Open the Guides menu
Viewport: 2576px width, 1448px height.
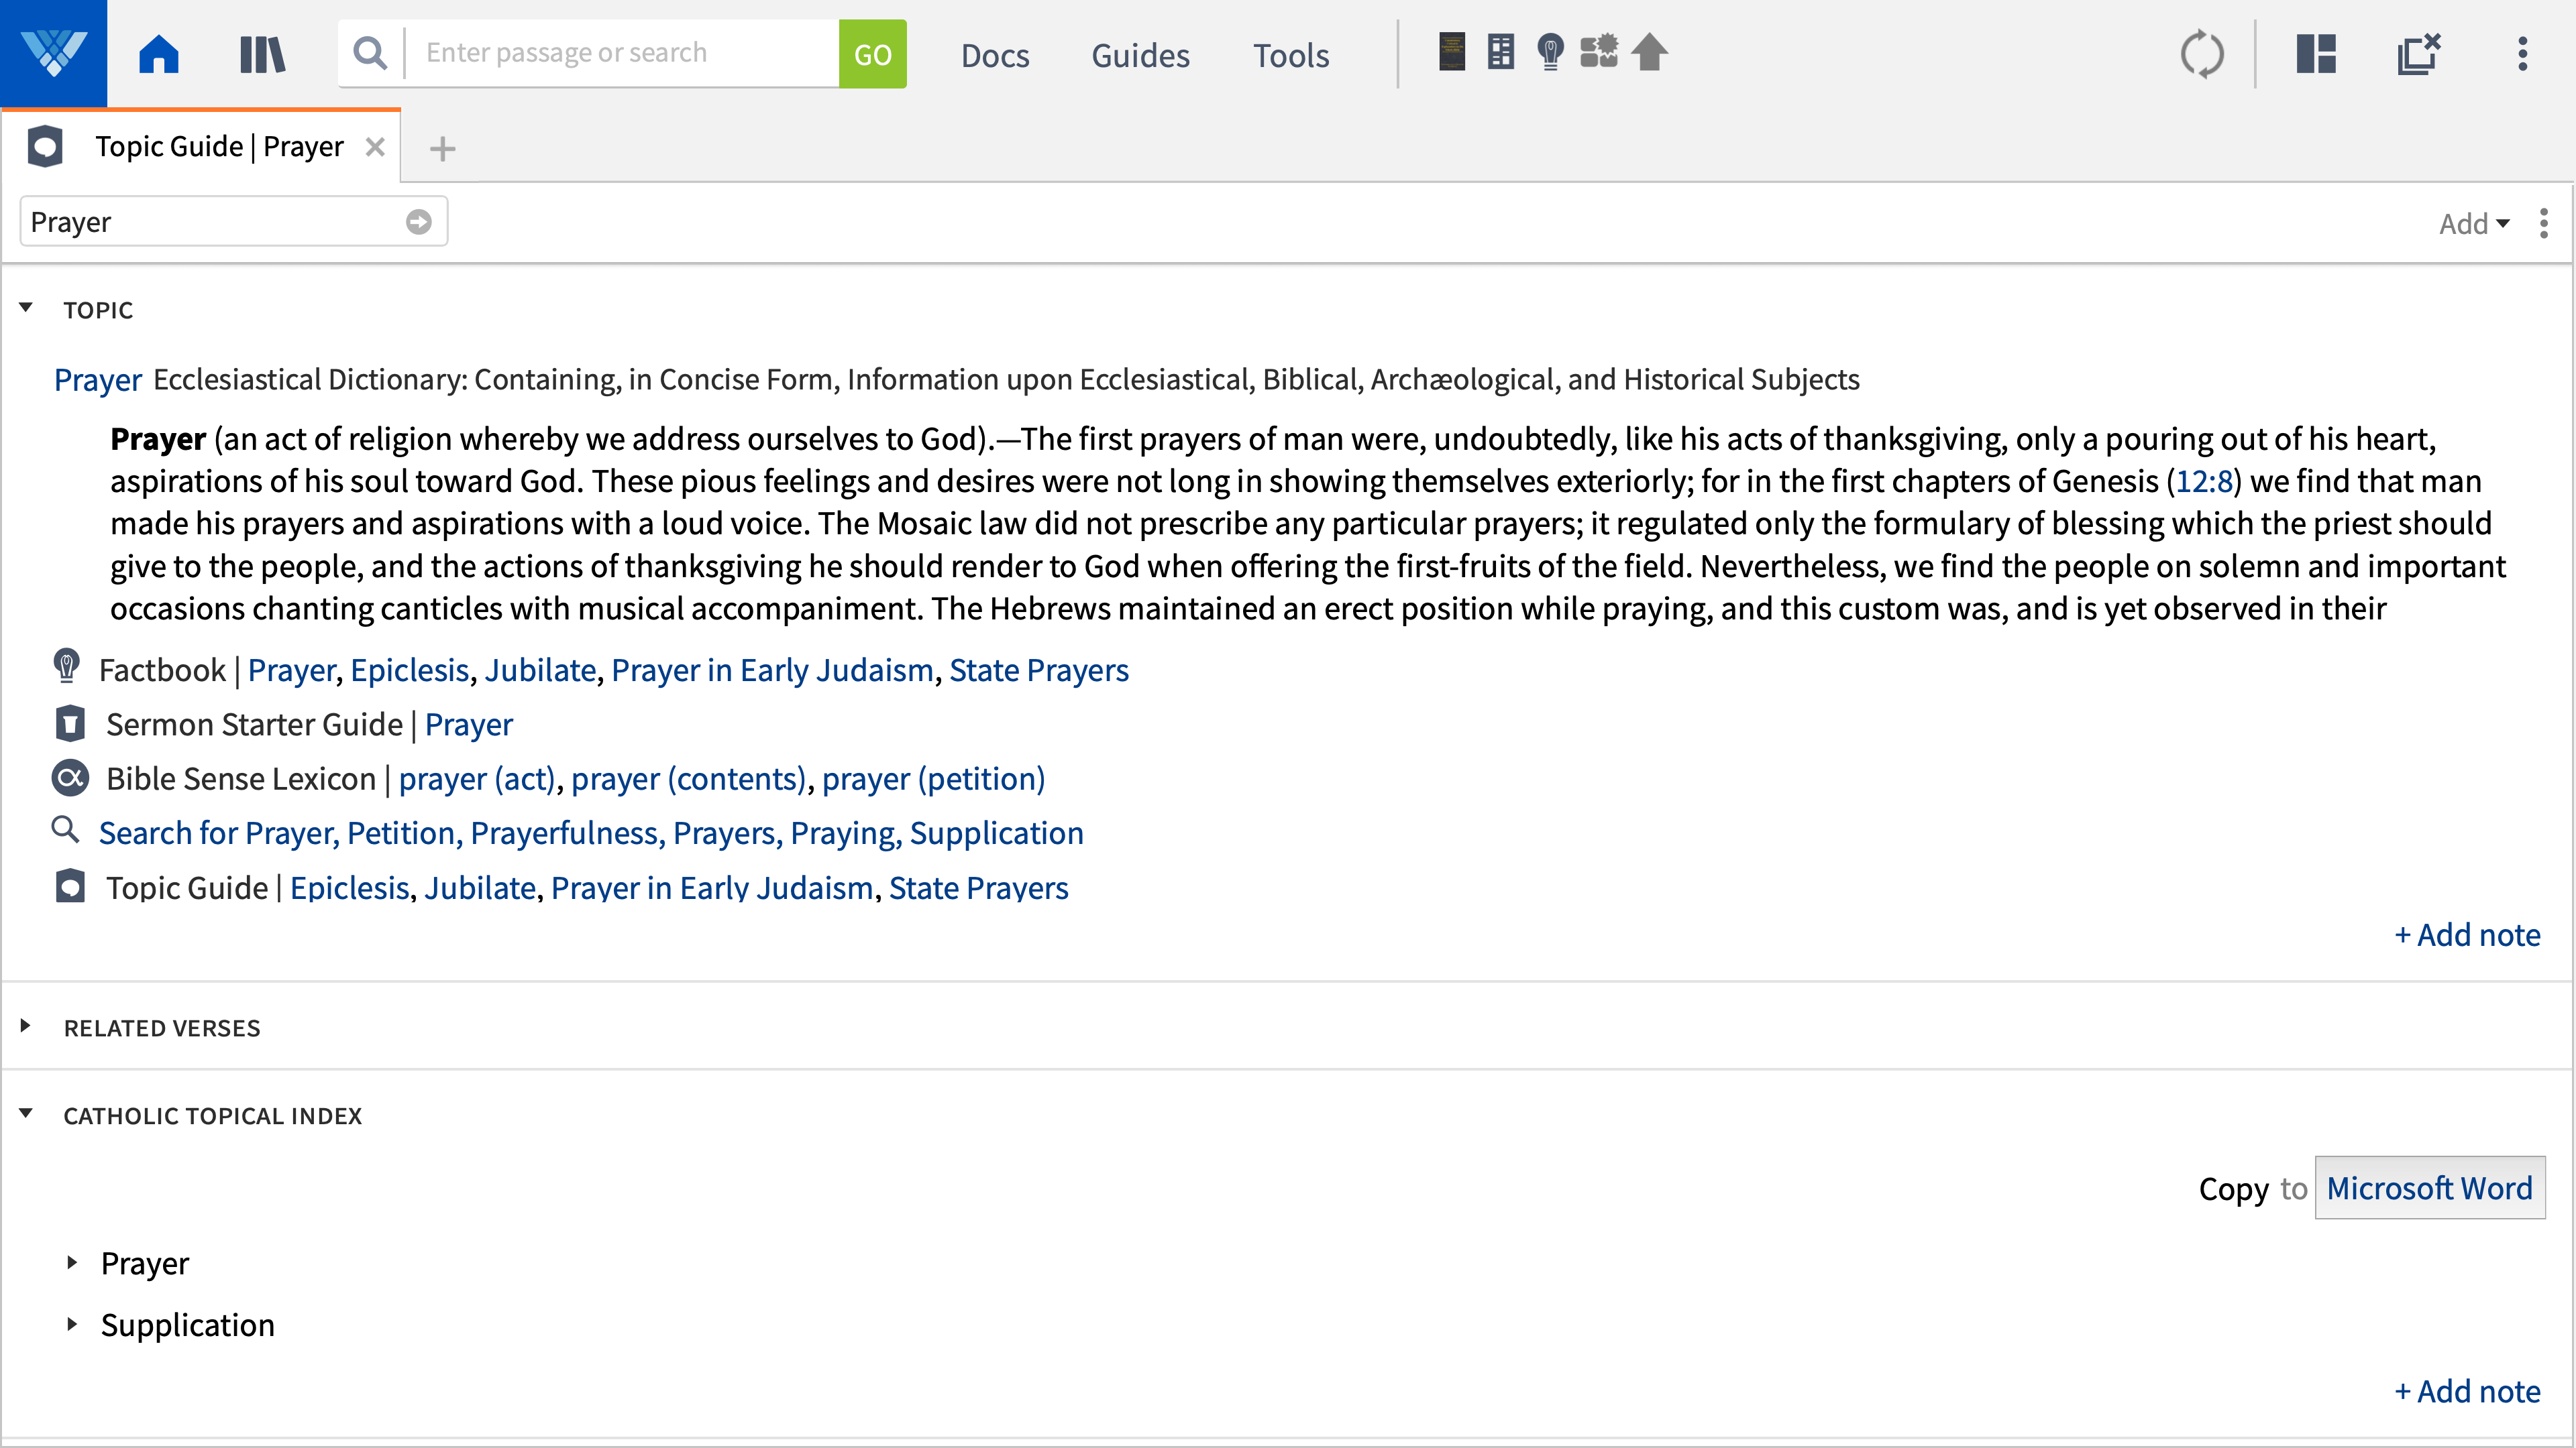click(1140, 56)
